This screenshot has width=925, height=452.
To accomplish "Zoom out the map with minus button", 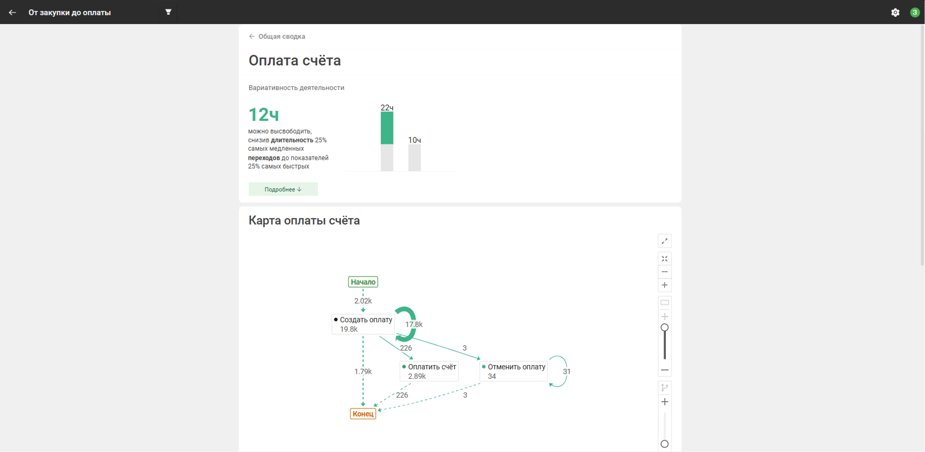I will (664, 272).
